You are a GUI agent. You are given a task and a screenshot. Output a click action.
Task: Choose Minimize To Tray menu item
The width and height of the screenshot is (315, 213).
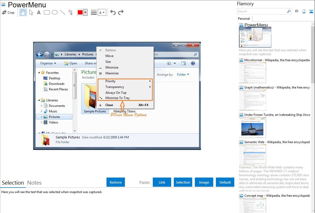(x=118, y=98)
